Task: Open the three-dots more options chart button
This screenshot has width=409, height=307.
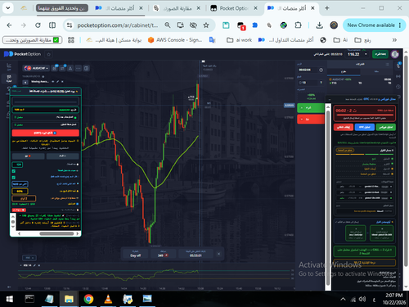Action: 79,68
